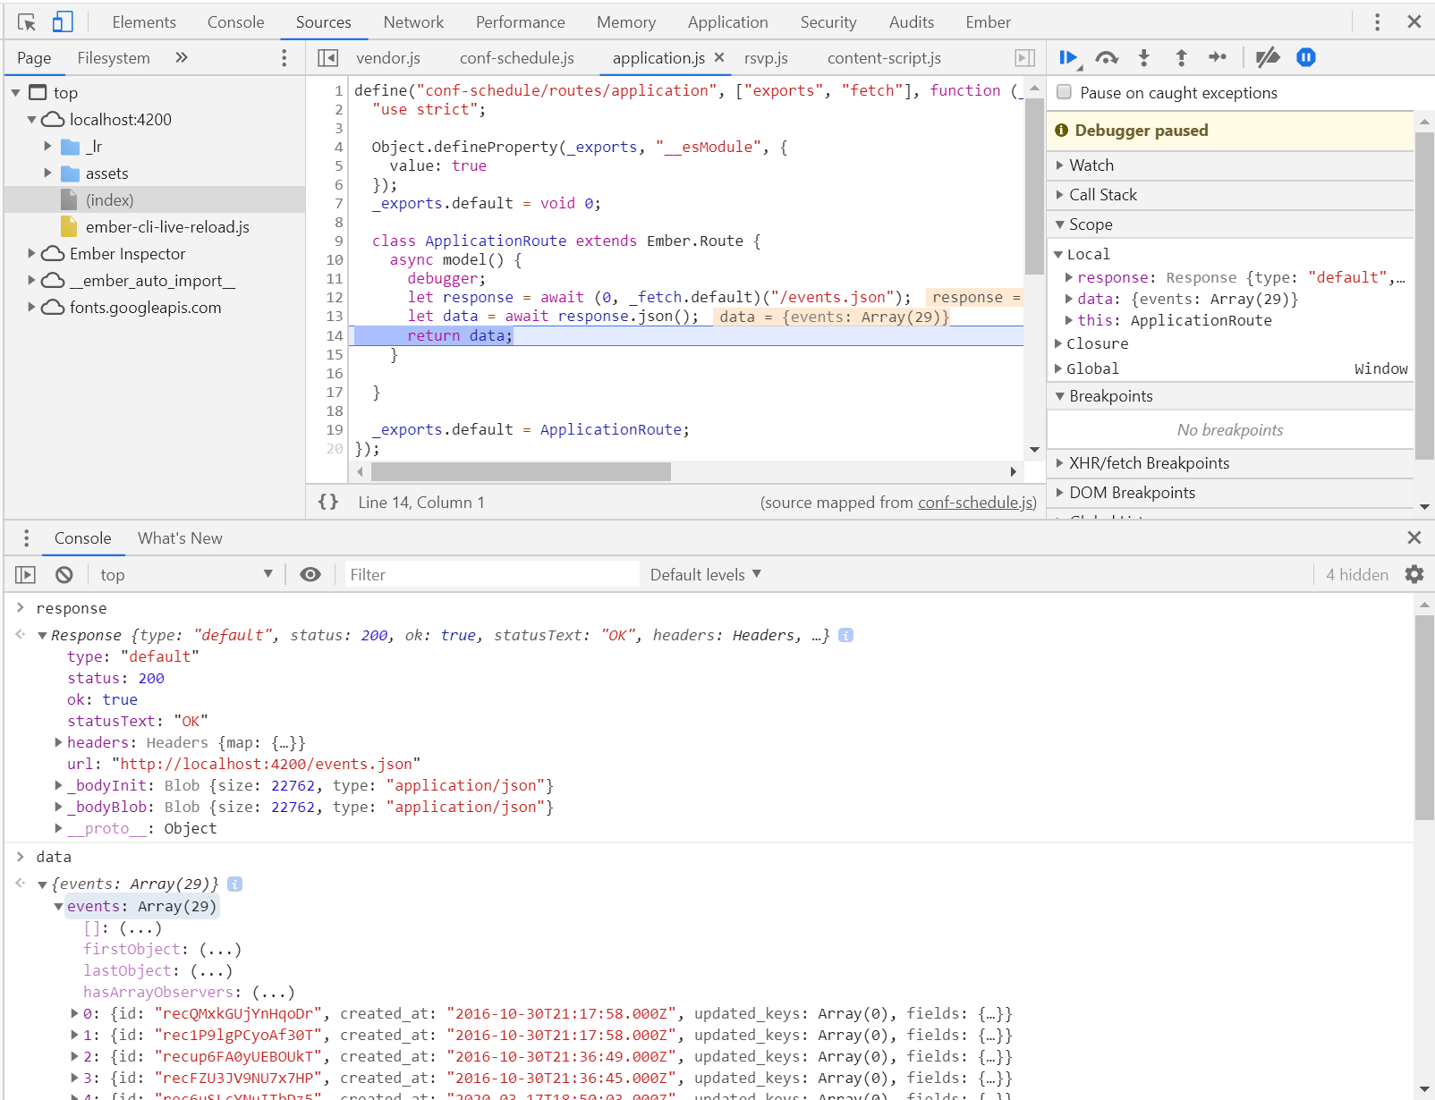Click the inspect element picker icon
This screenshot has height=1100, width=1435.
(x=27, y=22)
